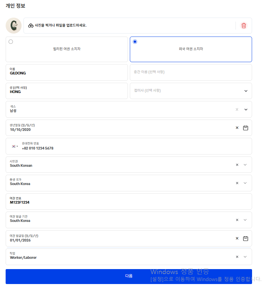Clear the birth date 10/10/2020
The image size is (262, 293).
237,128
